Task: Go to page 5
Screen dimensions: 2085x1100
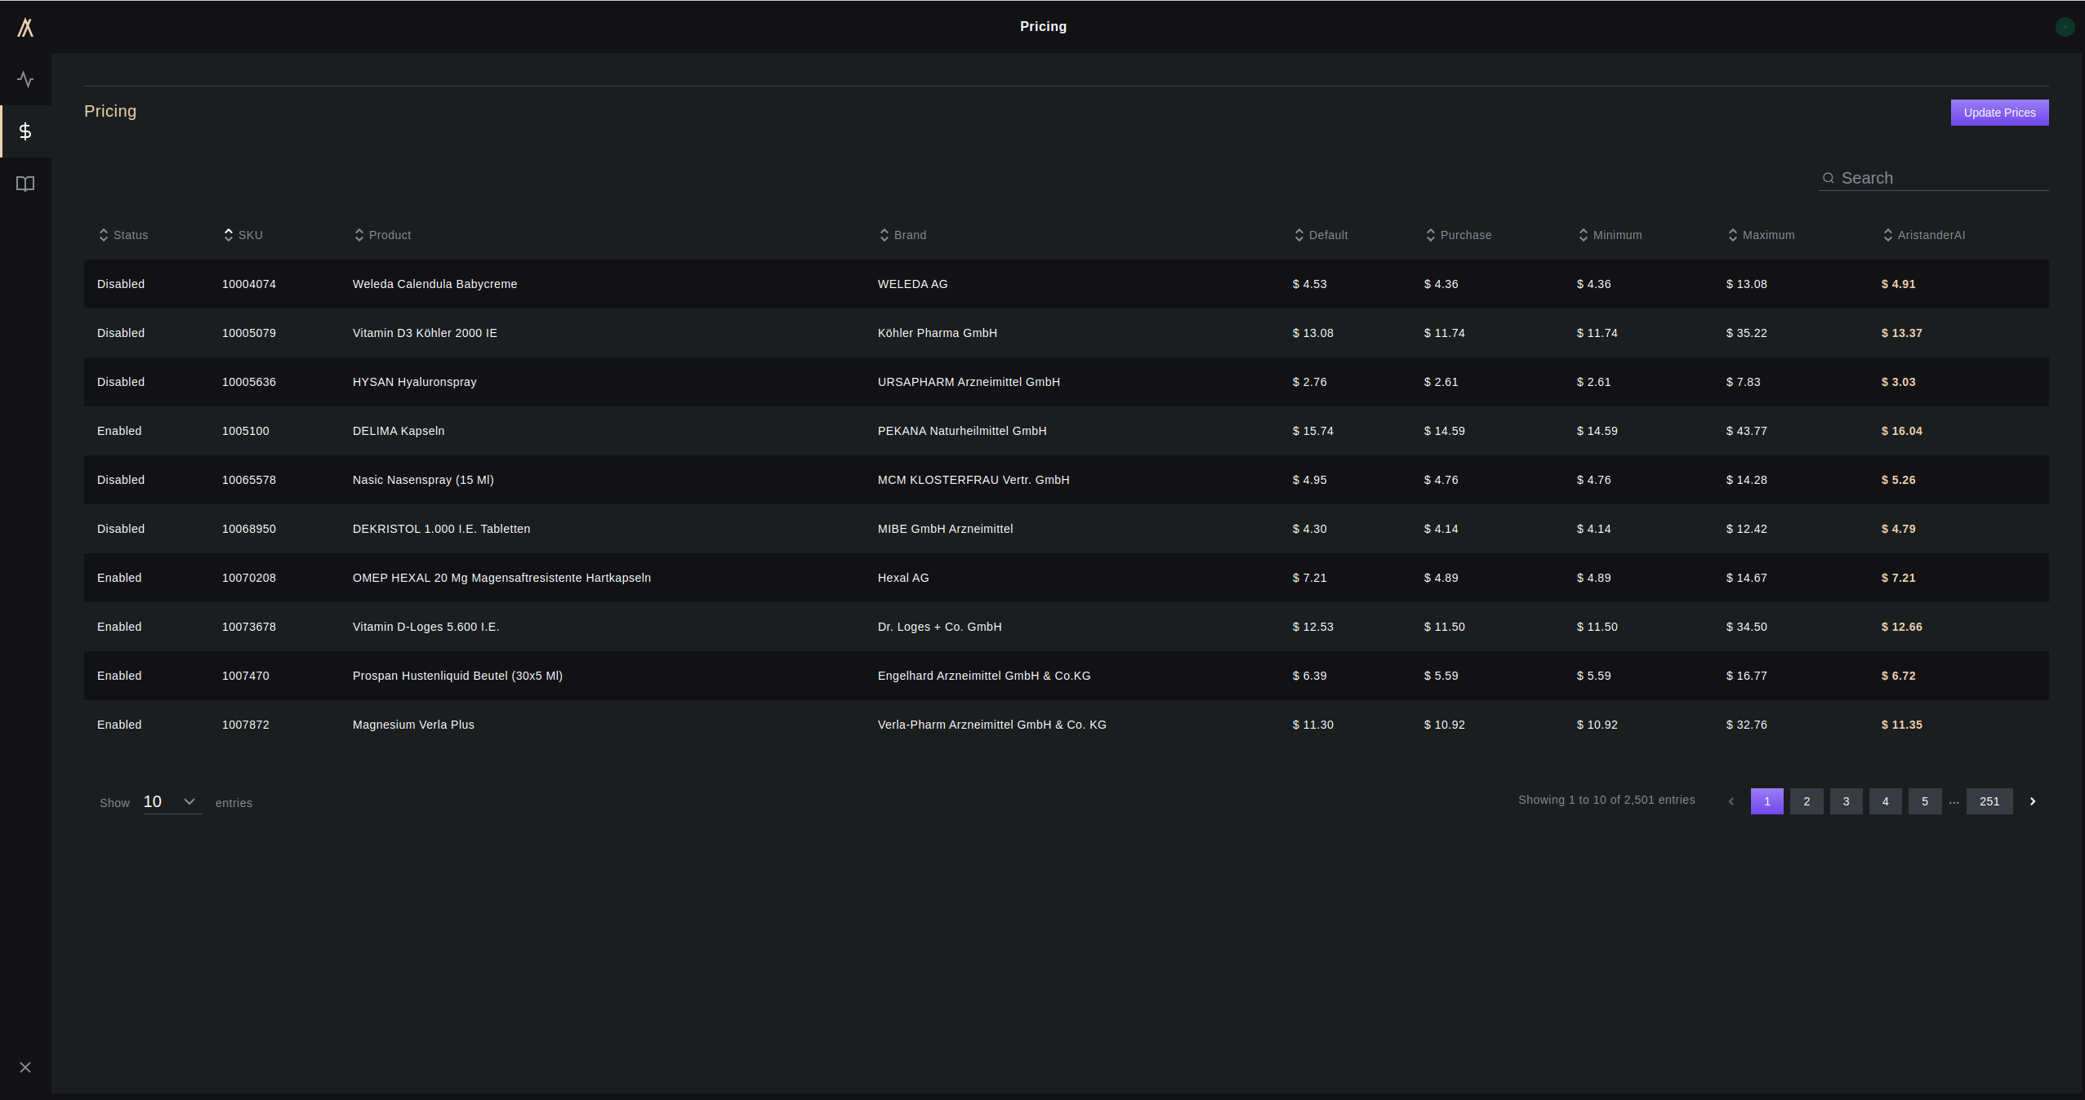Action: coord(1925,801)
